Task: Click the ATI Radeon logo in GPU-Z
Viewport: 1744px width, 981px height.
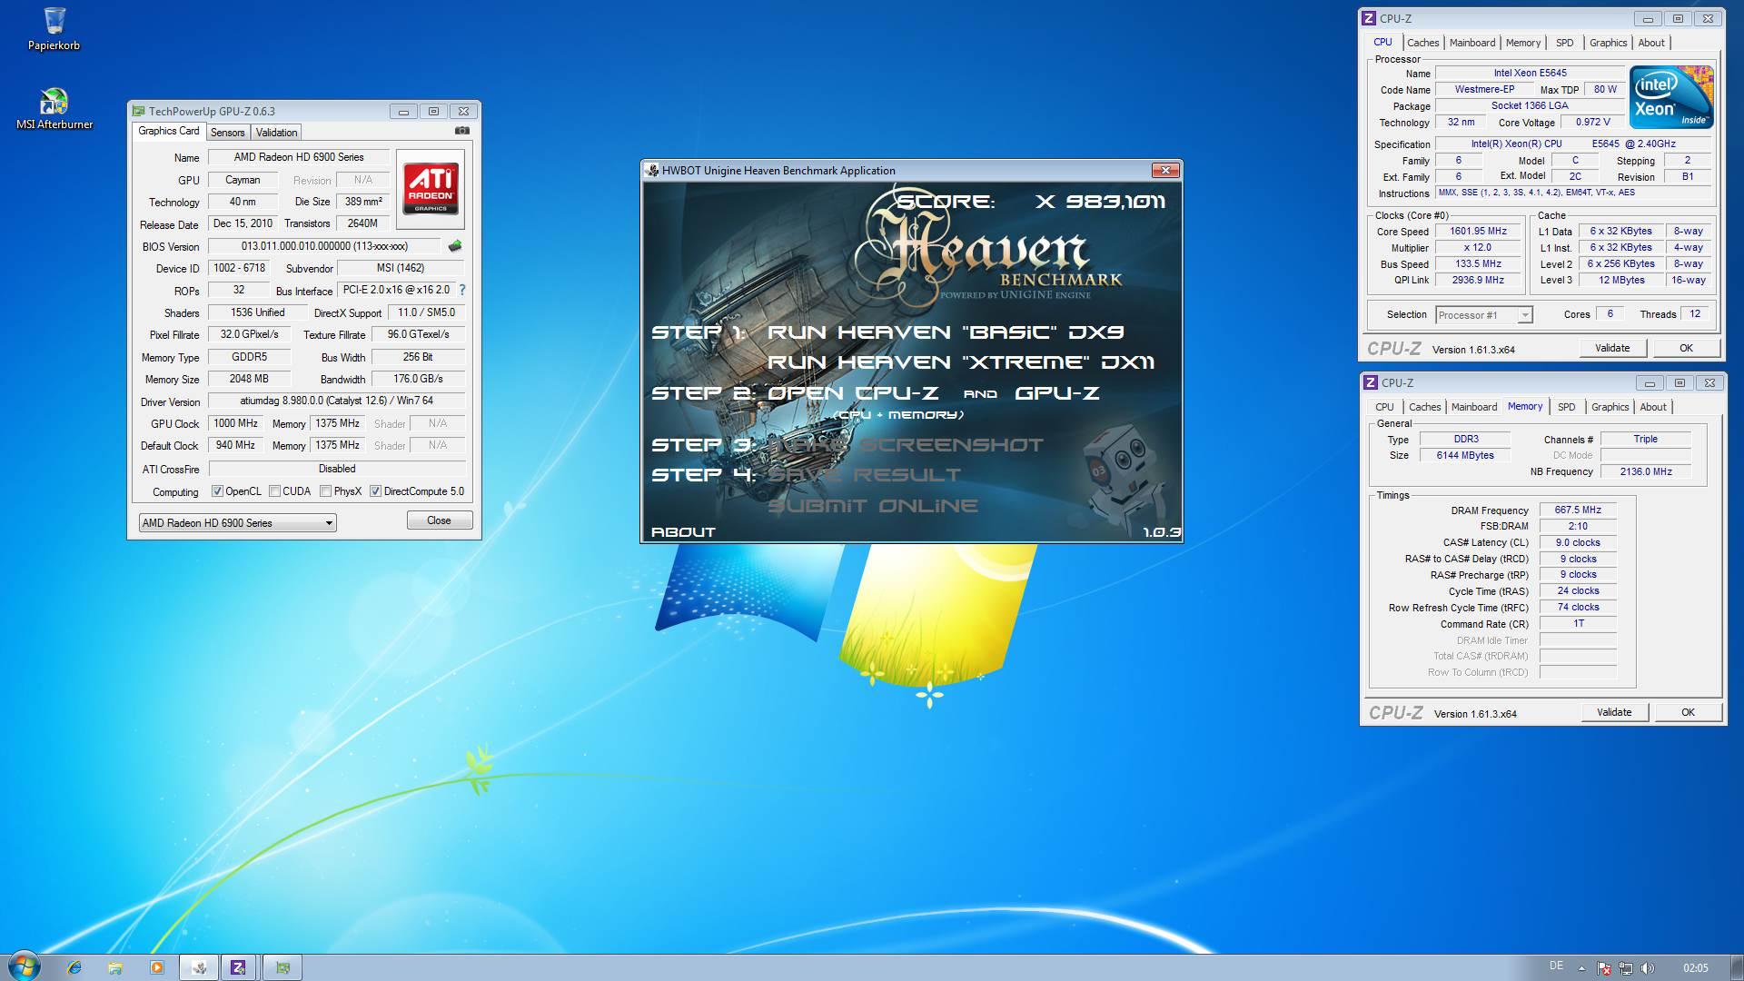Action: 431,189
